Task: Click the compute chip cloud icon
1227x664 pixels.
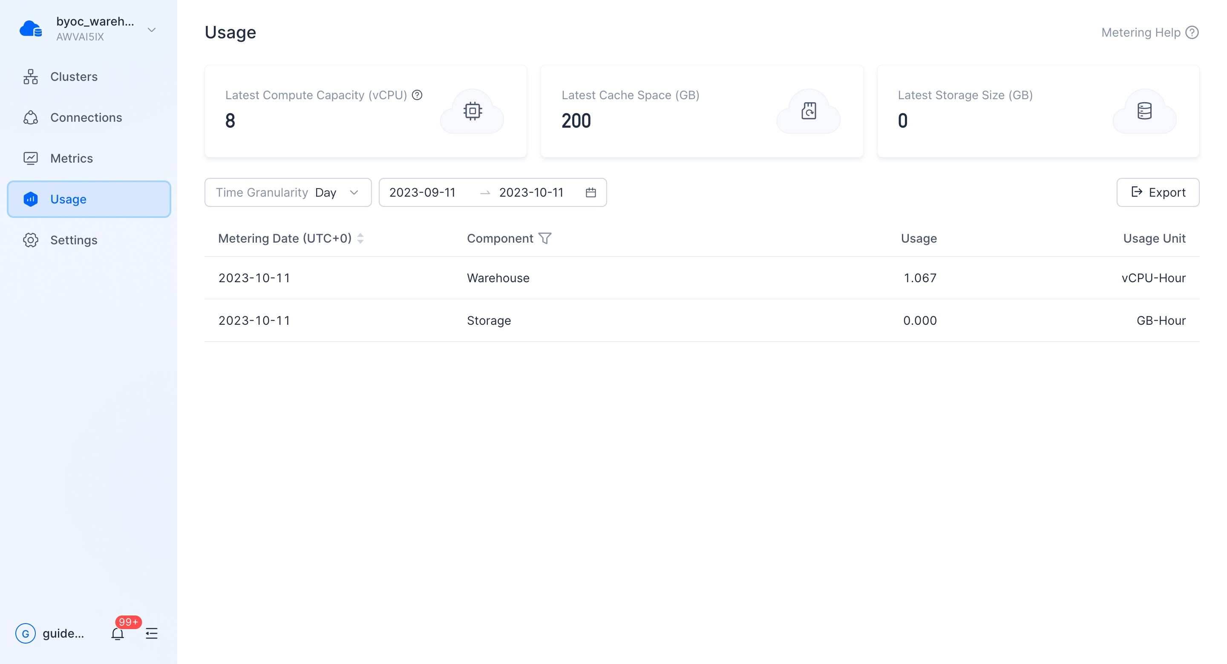Action: point(472,112)
